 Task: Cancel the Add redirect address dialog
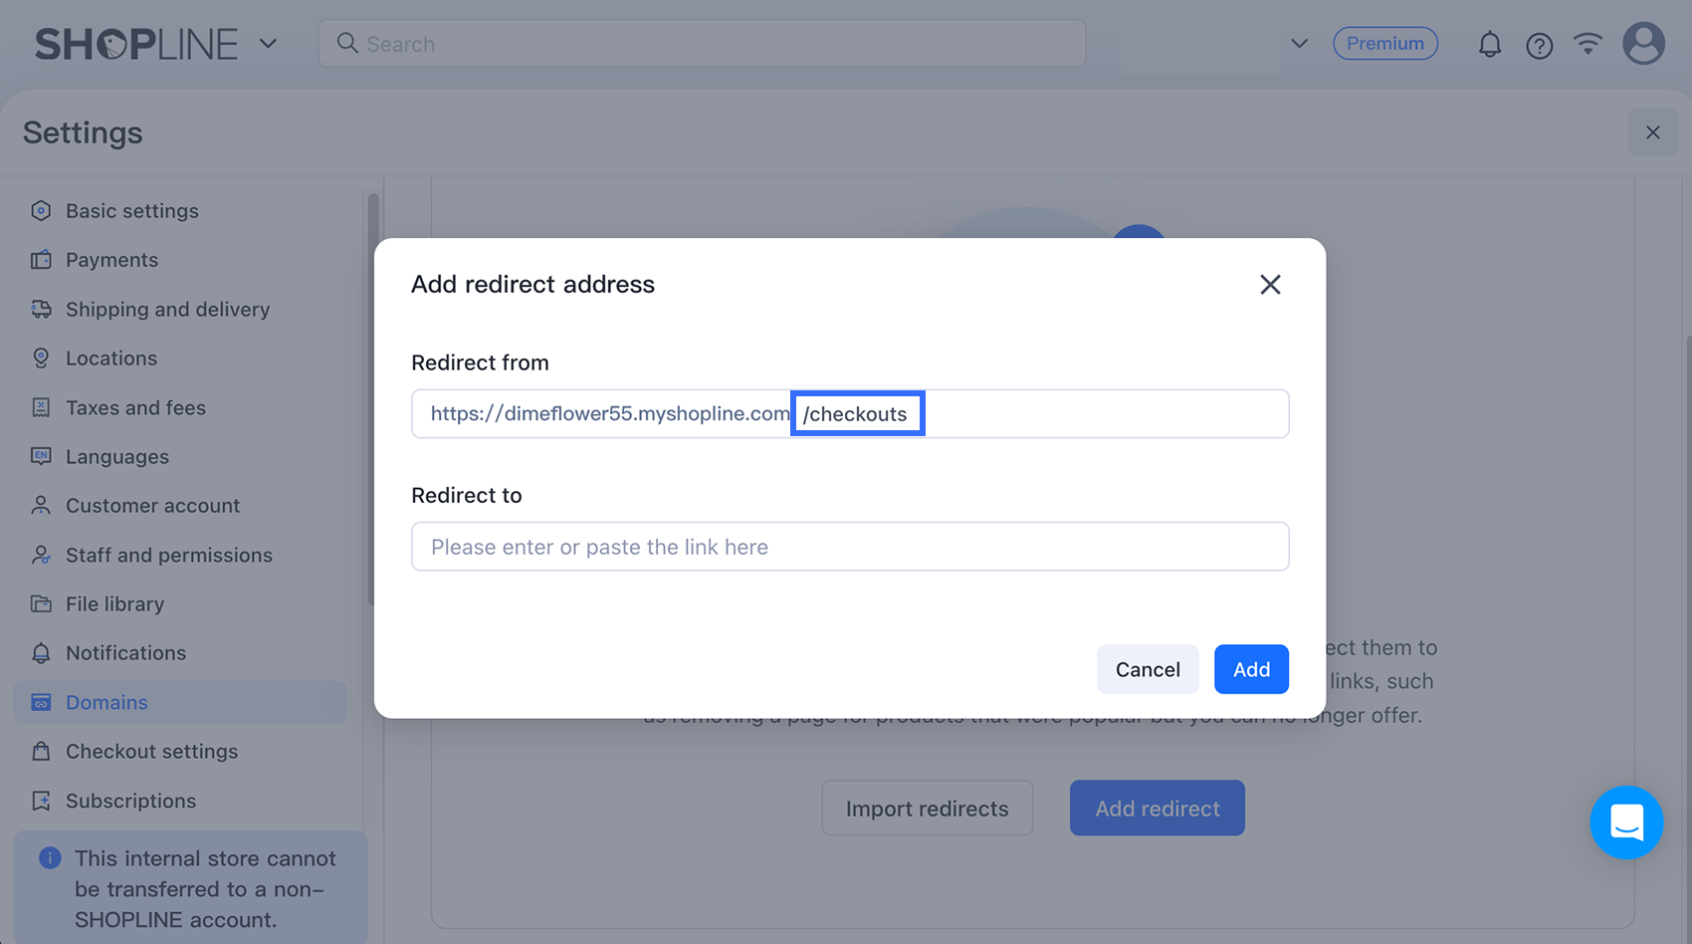point(1148,669)
